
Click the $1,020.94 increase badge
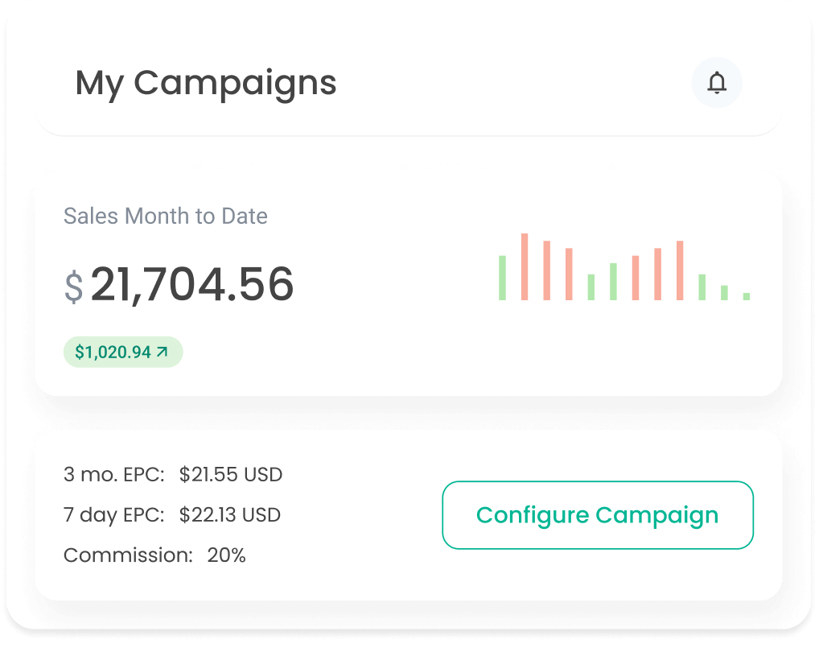point(122,352)
